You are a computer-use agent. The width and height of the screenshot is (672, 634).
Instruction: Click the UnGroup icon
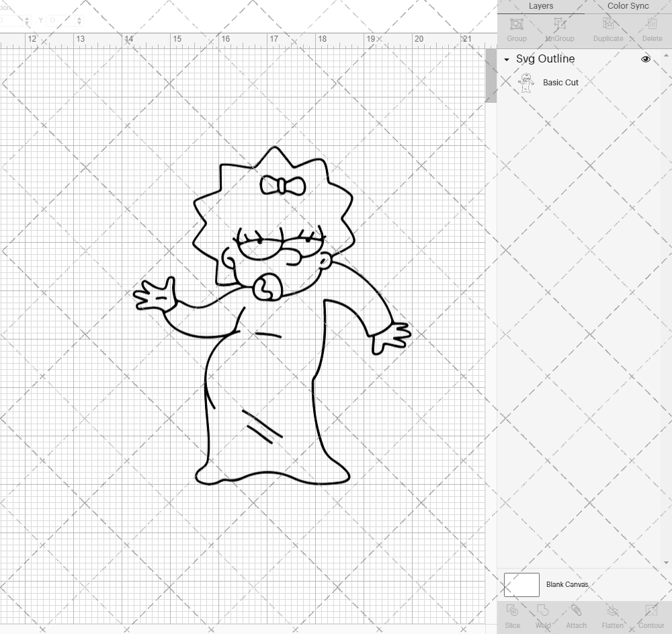tap(559, 30)
